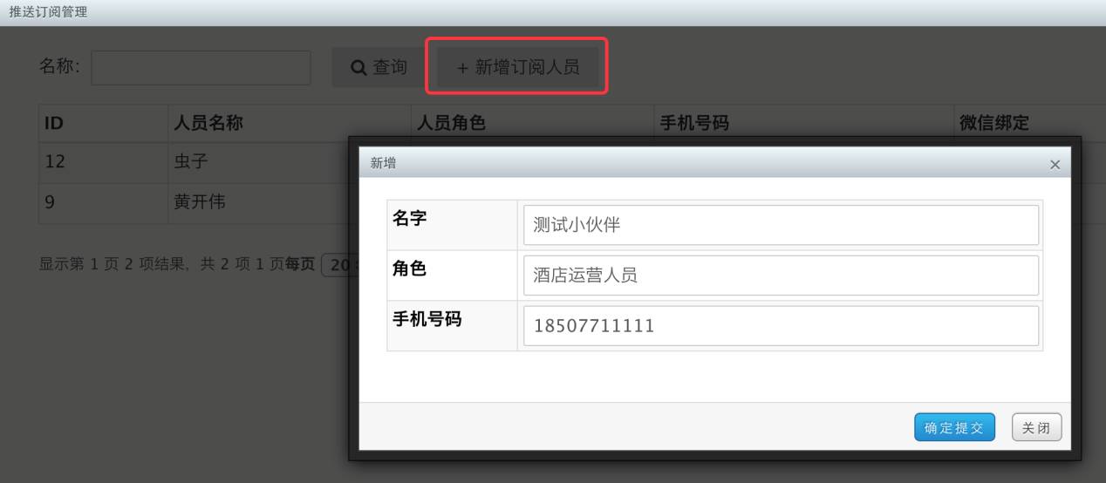1106x483 pixels.
Task: Close the 新增 dialog with the X
Action: 1055,164
